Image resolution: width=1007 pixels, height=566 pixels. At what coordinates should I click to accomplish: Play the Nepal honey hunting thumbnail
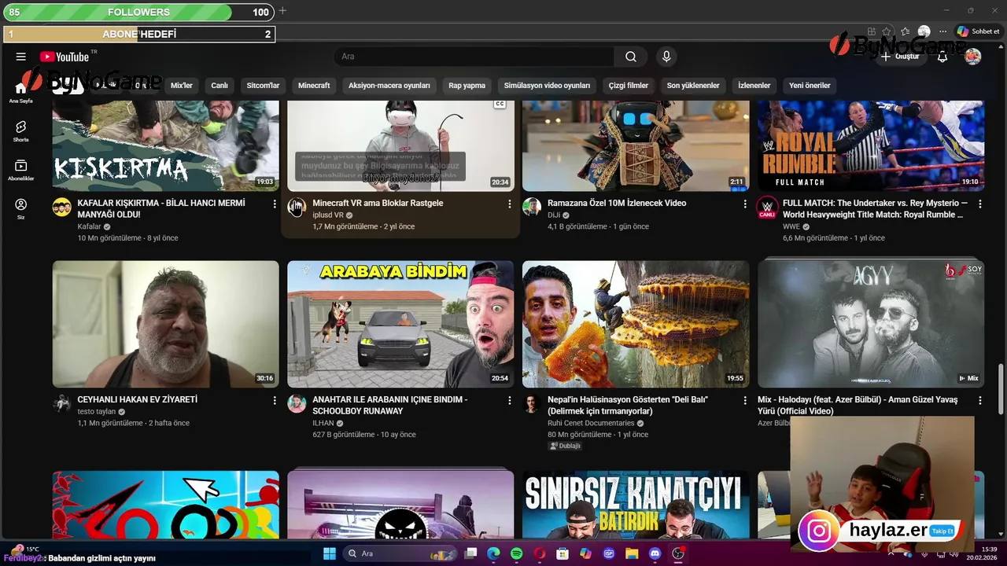point(636,324)
